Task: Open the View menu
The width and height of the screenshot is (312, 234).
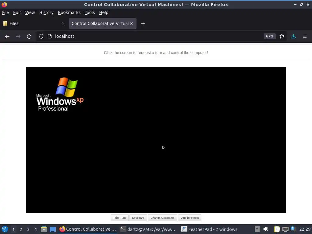Action: [30, 12]
